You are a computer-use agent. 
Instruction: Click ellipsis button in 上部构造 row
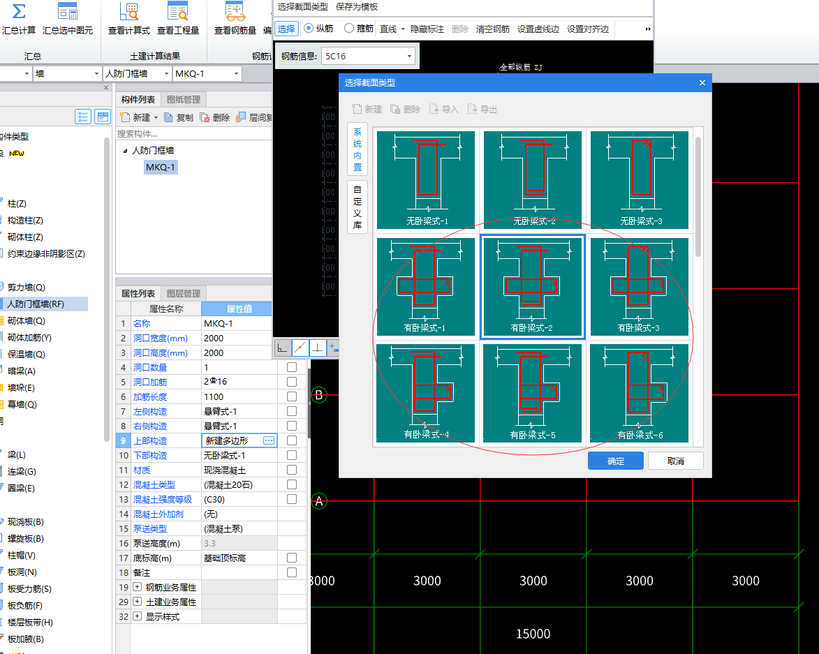(269, 440)
